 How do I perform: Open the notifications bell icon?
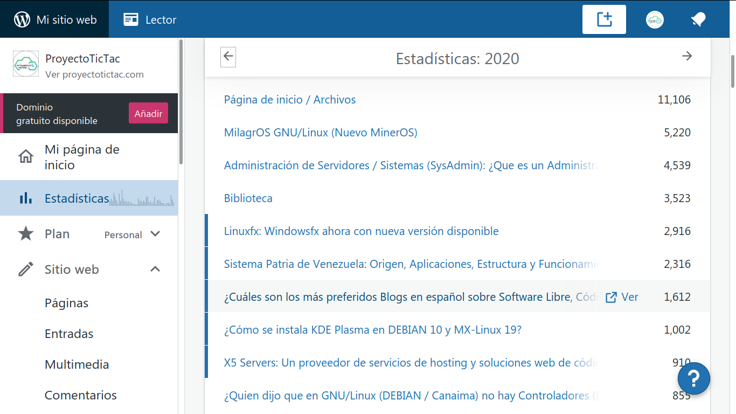[x=698, y=20]
